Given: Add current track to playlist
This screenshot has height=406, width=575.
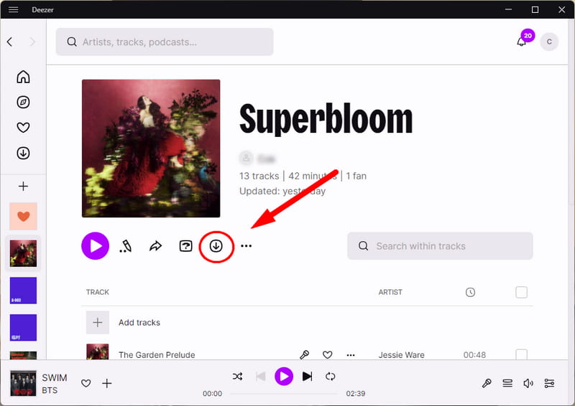Looking at the screenshot, I should [106, 383].
